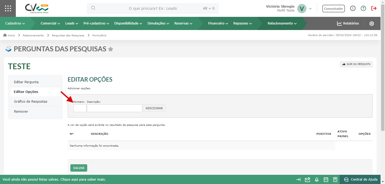Focus the Descrição input field
Image resolution: width=385 pixels, height=184 pixels.
115,108
